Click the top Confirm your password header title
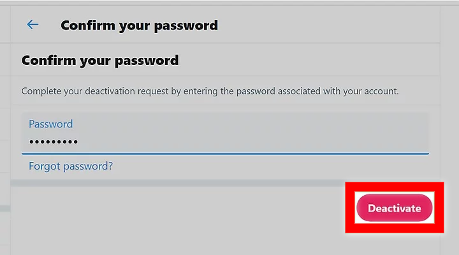The height and width of the screenshot is (255, 459). coord(140,25)
